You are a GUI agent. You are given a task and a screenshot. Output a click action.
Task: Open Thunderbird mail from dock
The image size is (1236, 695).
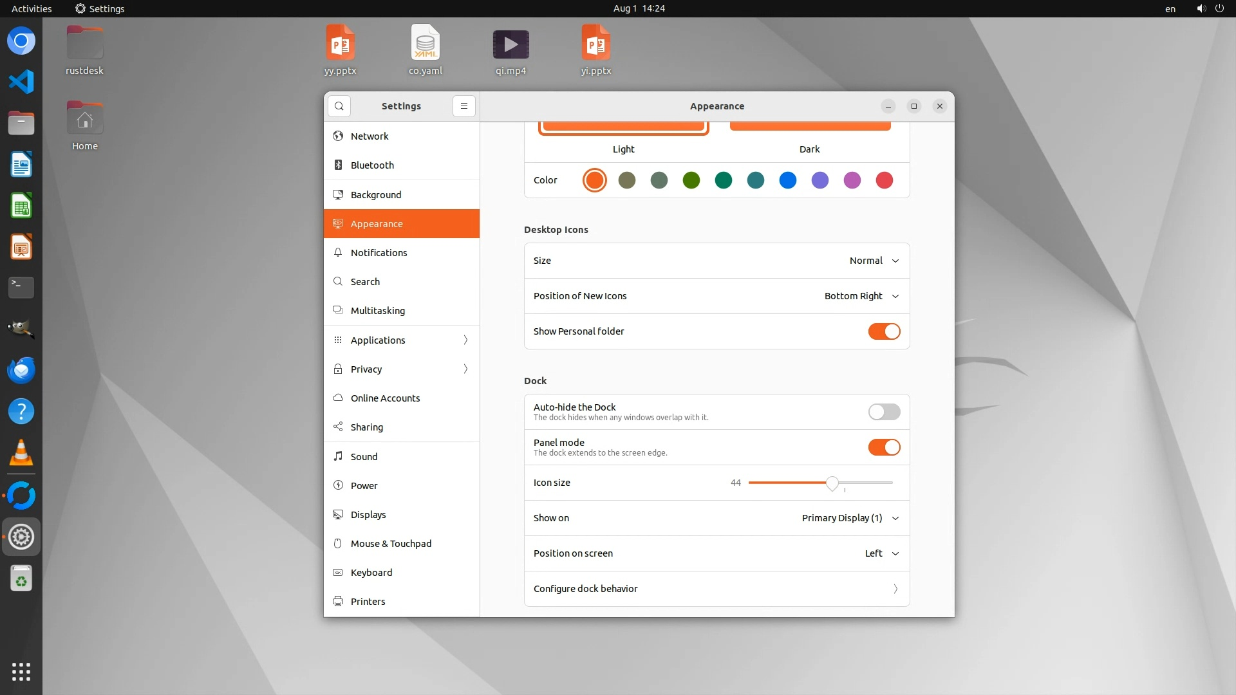tap(21, 370)
